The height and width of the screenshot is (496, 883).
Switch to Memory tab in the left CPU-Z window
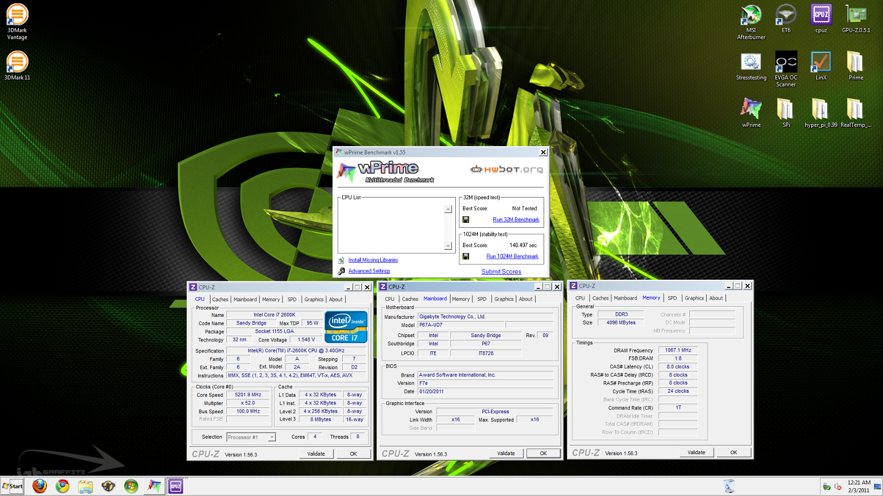coord(271,300)
